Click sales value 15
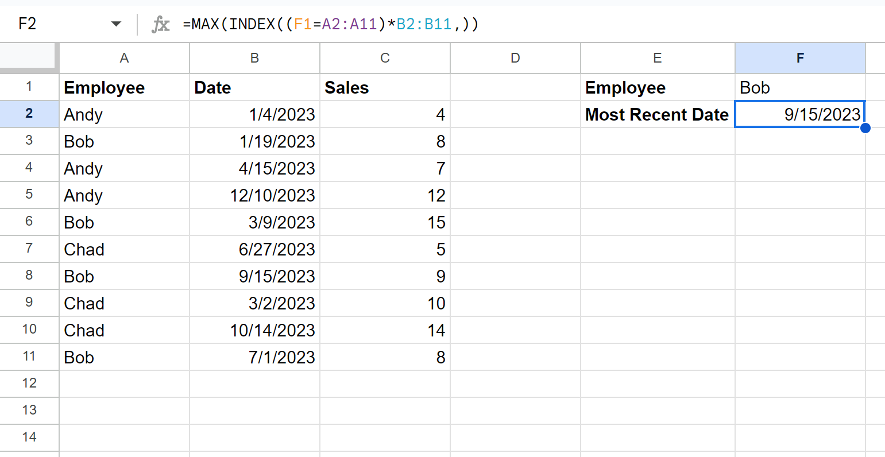Screen dimensions: 885x457 (385, 222)
